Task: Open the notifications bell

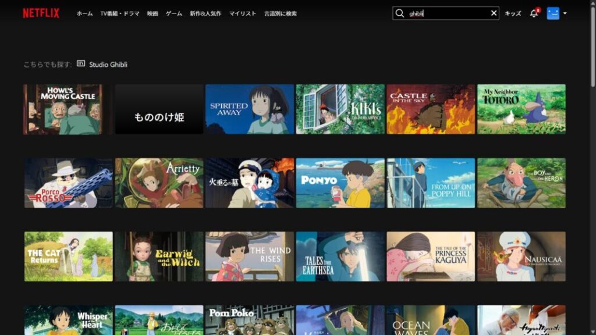Action: 534,13
